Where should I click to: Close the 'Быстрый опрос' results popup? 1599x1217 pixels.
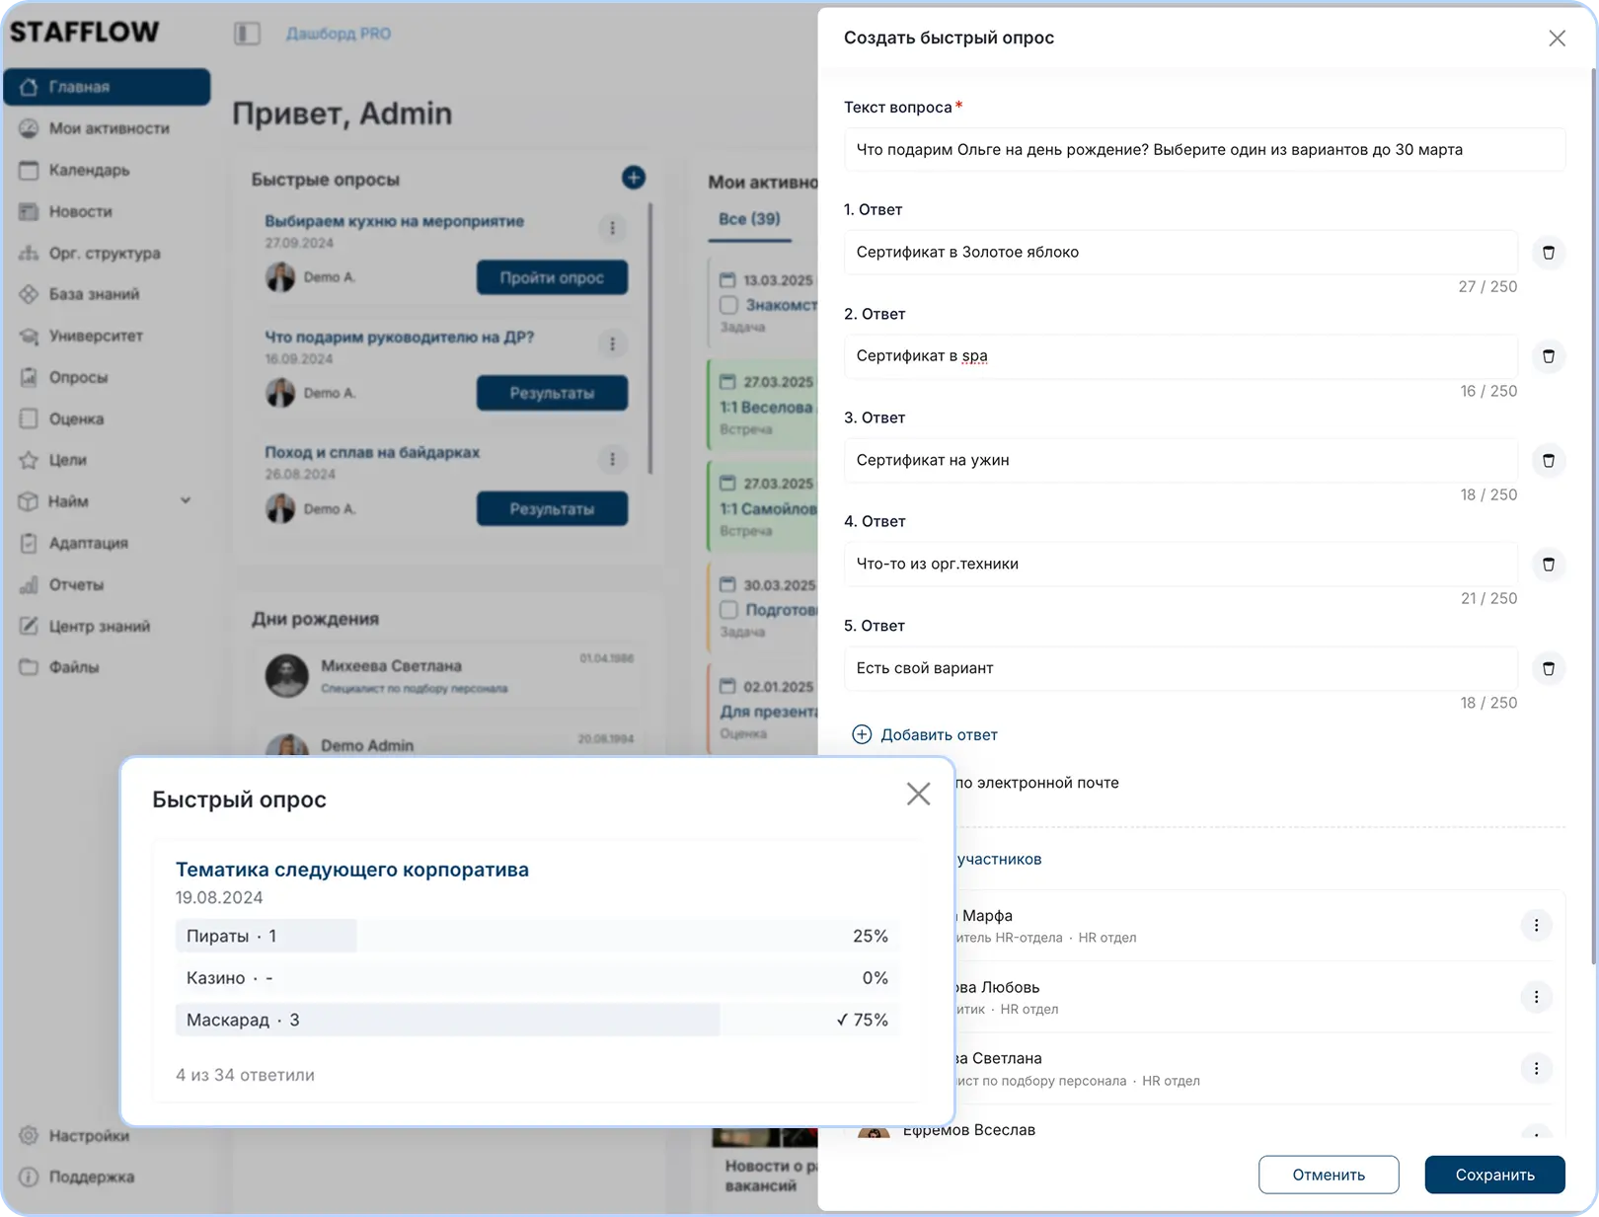(x=918, y=794)
